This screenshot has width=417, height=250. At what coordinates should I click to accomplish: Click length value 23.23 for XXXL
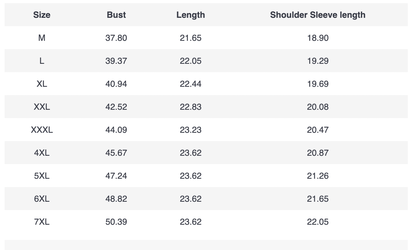[191, 130]
